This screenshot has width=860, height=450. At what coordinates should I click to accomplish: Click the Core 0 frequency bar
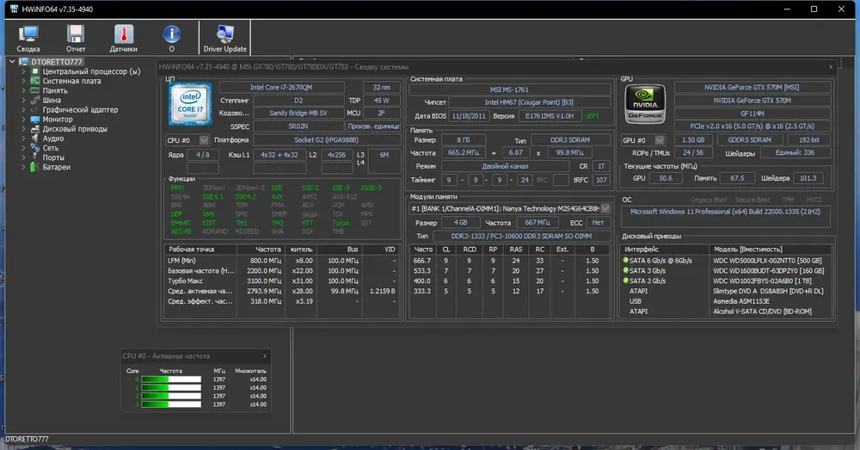click(x=171, y=379)
